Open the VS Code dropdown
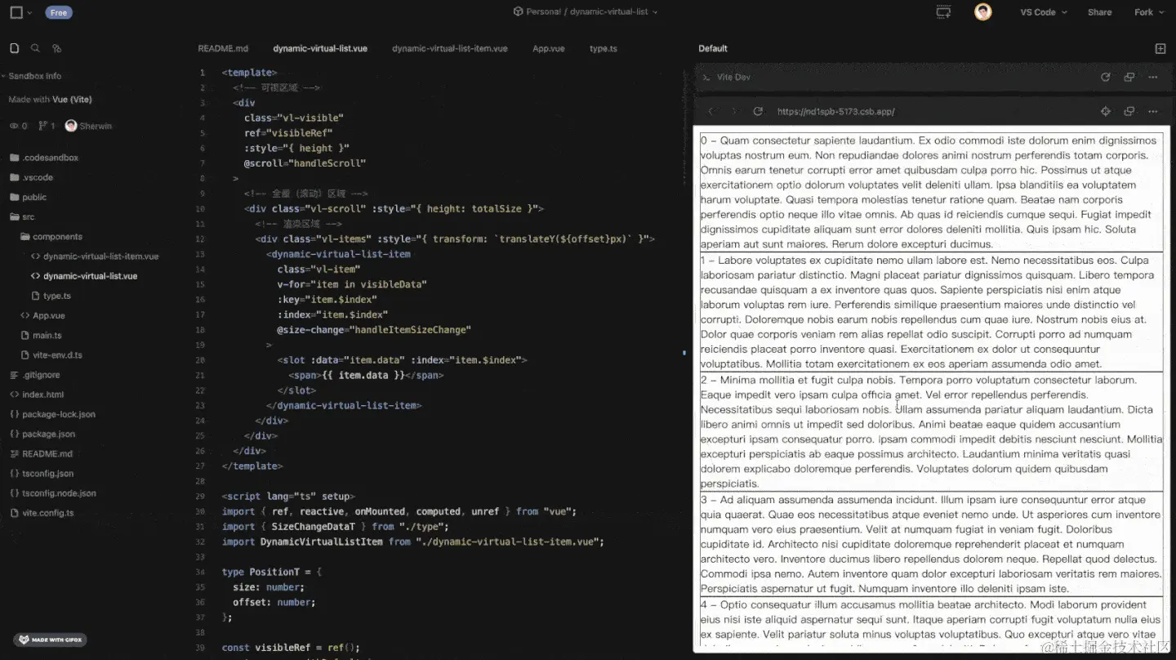Viewport: 1176px width, 660px height. pyautogui.click(x=1044, y=12)
